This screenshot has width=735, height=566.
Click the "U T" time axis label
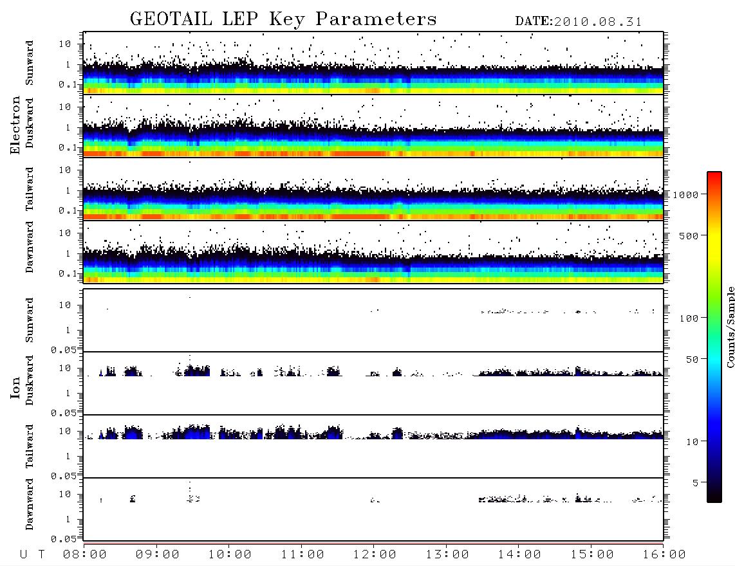coord(32,555)
